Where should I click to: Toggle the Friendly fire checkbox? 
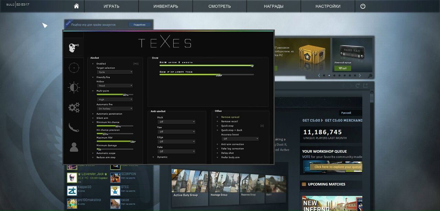tap(93, 77)
